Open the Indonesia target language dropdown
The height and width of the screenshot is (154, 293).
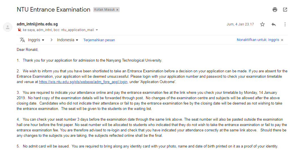tap(67, 40)
